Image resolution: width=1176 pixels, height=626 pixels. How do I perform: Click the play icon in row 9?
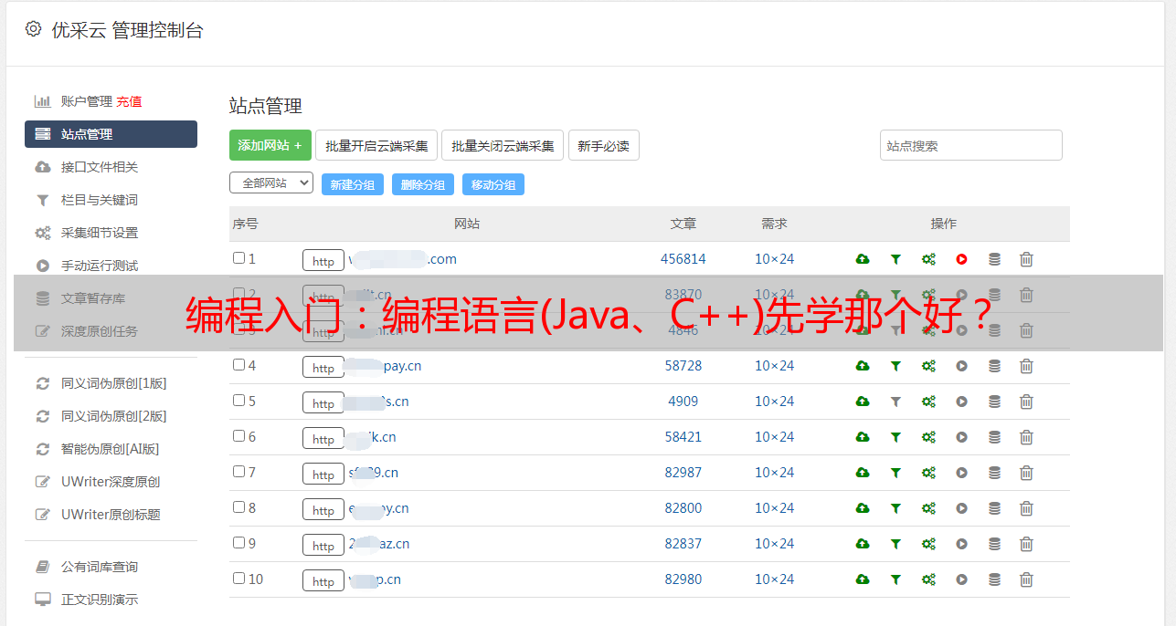coord(961,544)
